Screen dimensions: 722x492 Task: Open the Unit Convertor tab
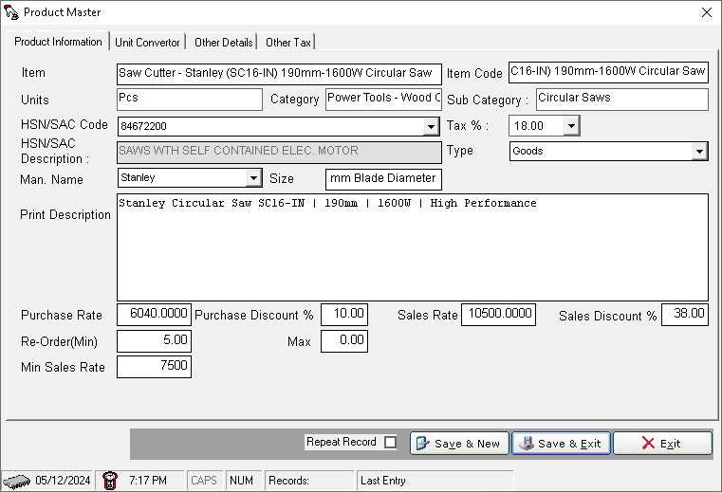tap(147, 43)
